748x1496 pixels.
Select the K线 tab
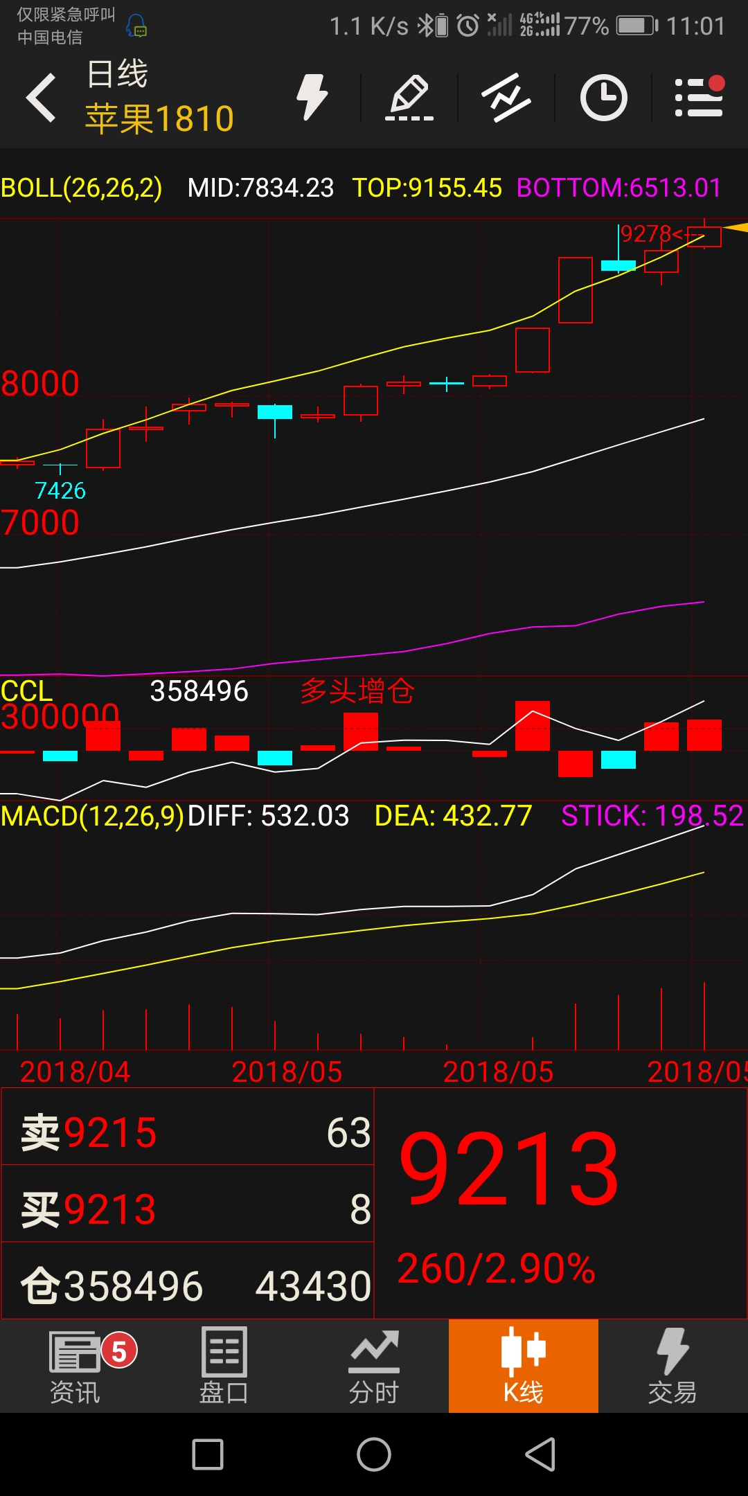tap(524, 1366)
